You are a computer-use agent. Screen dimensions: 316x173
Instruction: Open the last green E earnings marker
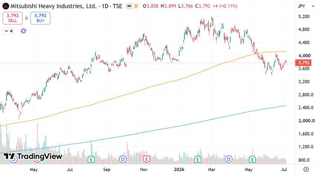coord(252,160)
